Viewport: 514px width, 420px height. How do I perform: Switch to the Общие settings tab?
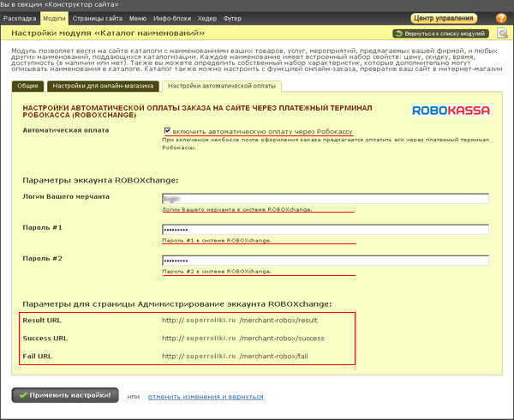[x=27, y=86]
